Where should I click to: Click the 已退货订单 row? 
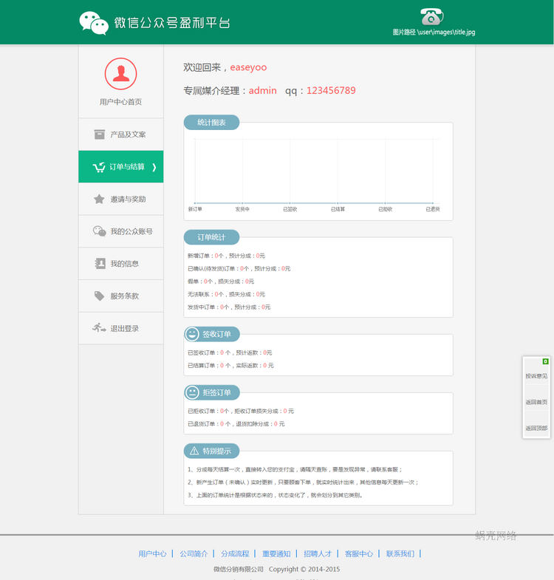[236, 424]
